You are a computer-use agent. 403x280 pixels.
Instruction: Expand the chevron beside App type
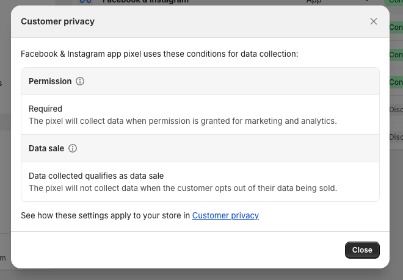click(367, 1)
